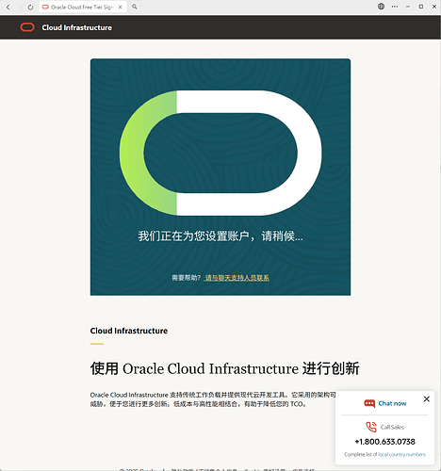Close the Oracle Cloud Free Tier tab
Viewport: 441px width, 471px height.
tap(120, 7)
